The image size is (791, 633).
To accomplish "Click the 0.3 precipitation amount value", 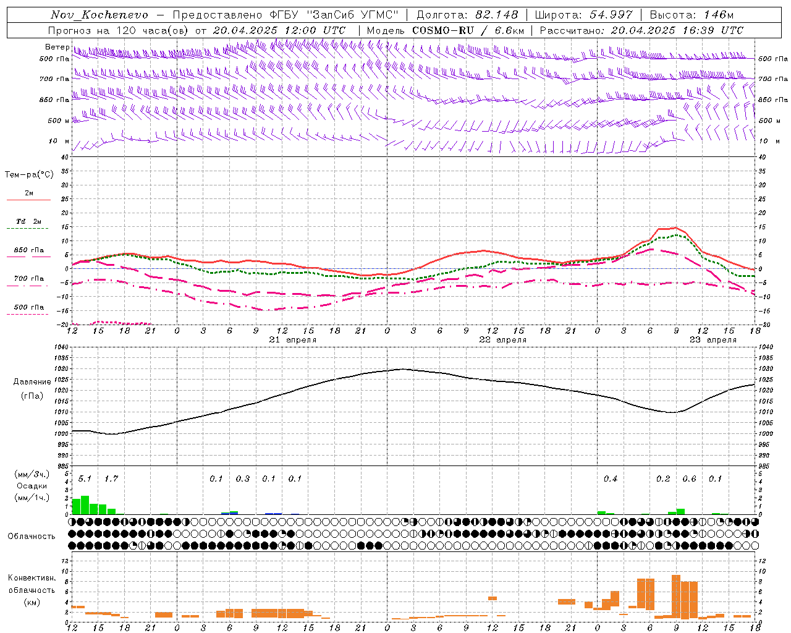I will point(243,479).
